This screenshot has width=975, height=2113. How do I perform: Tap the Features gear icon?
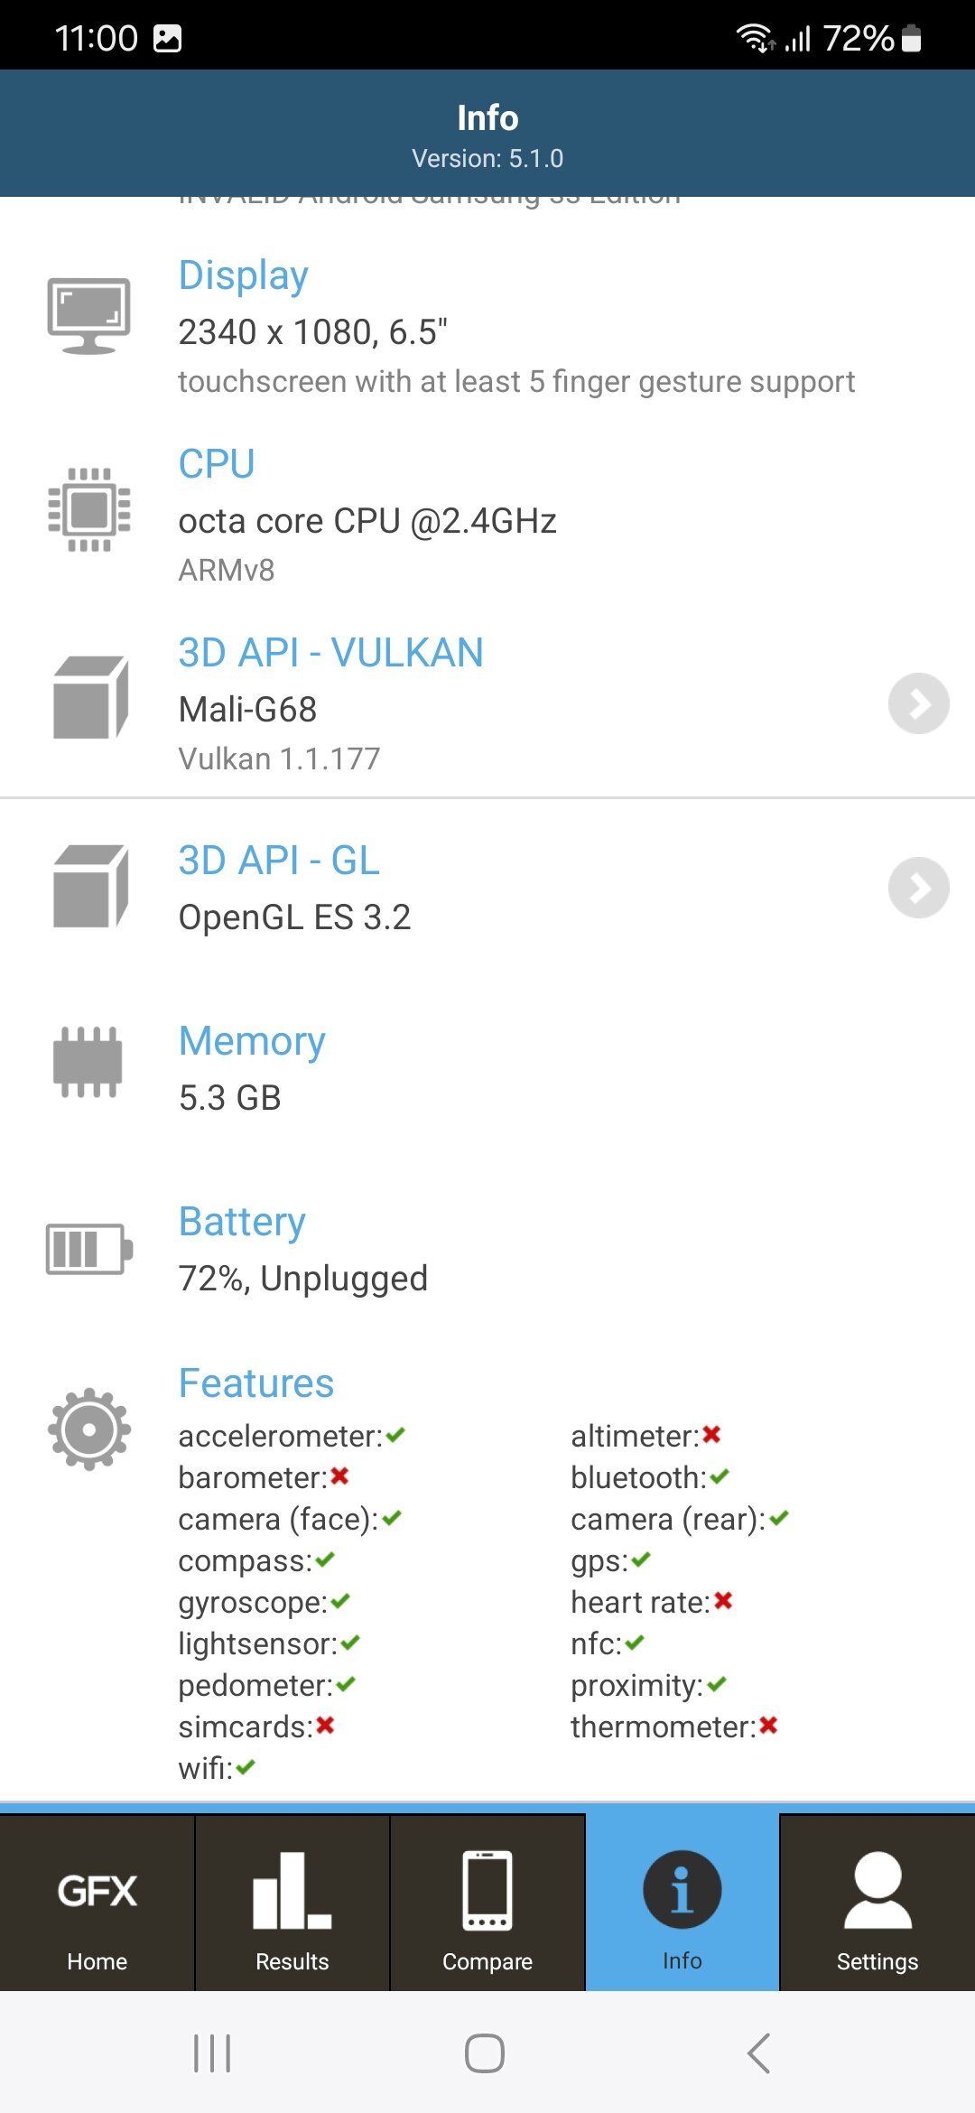point(88,1429)
